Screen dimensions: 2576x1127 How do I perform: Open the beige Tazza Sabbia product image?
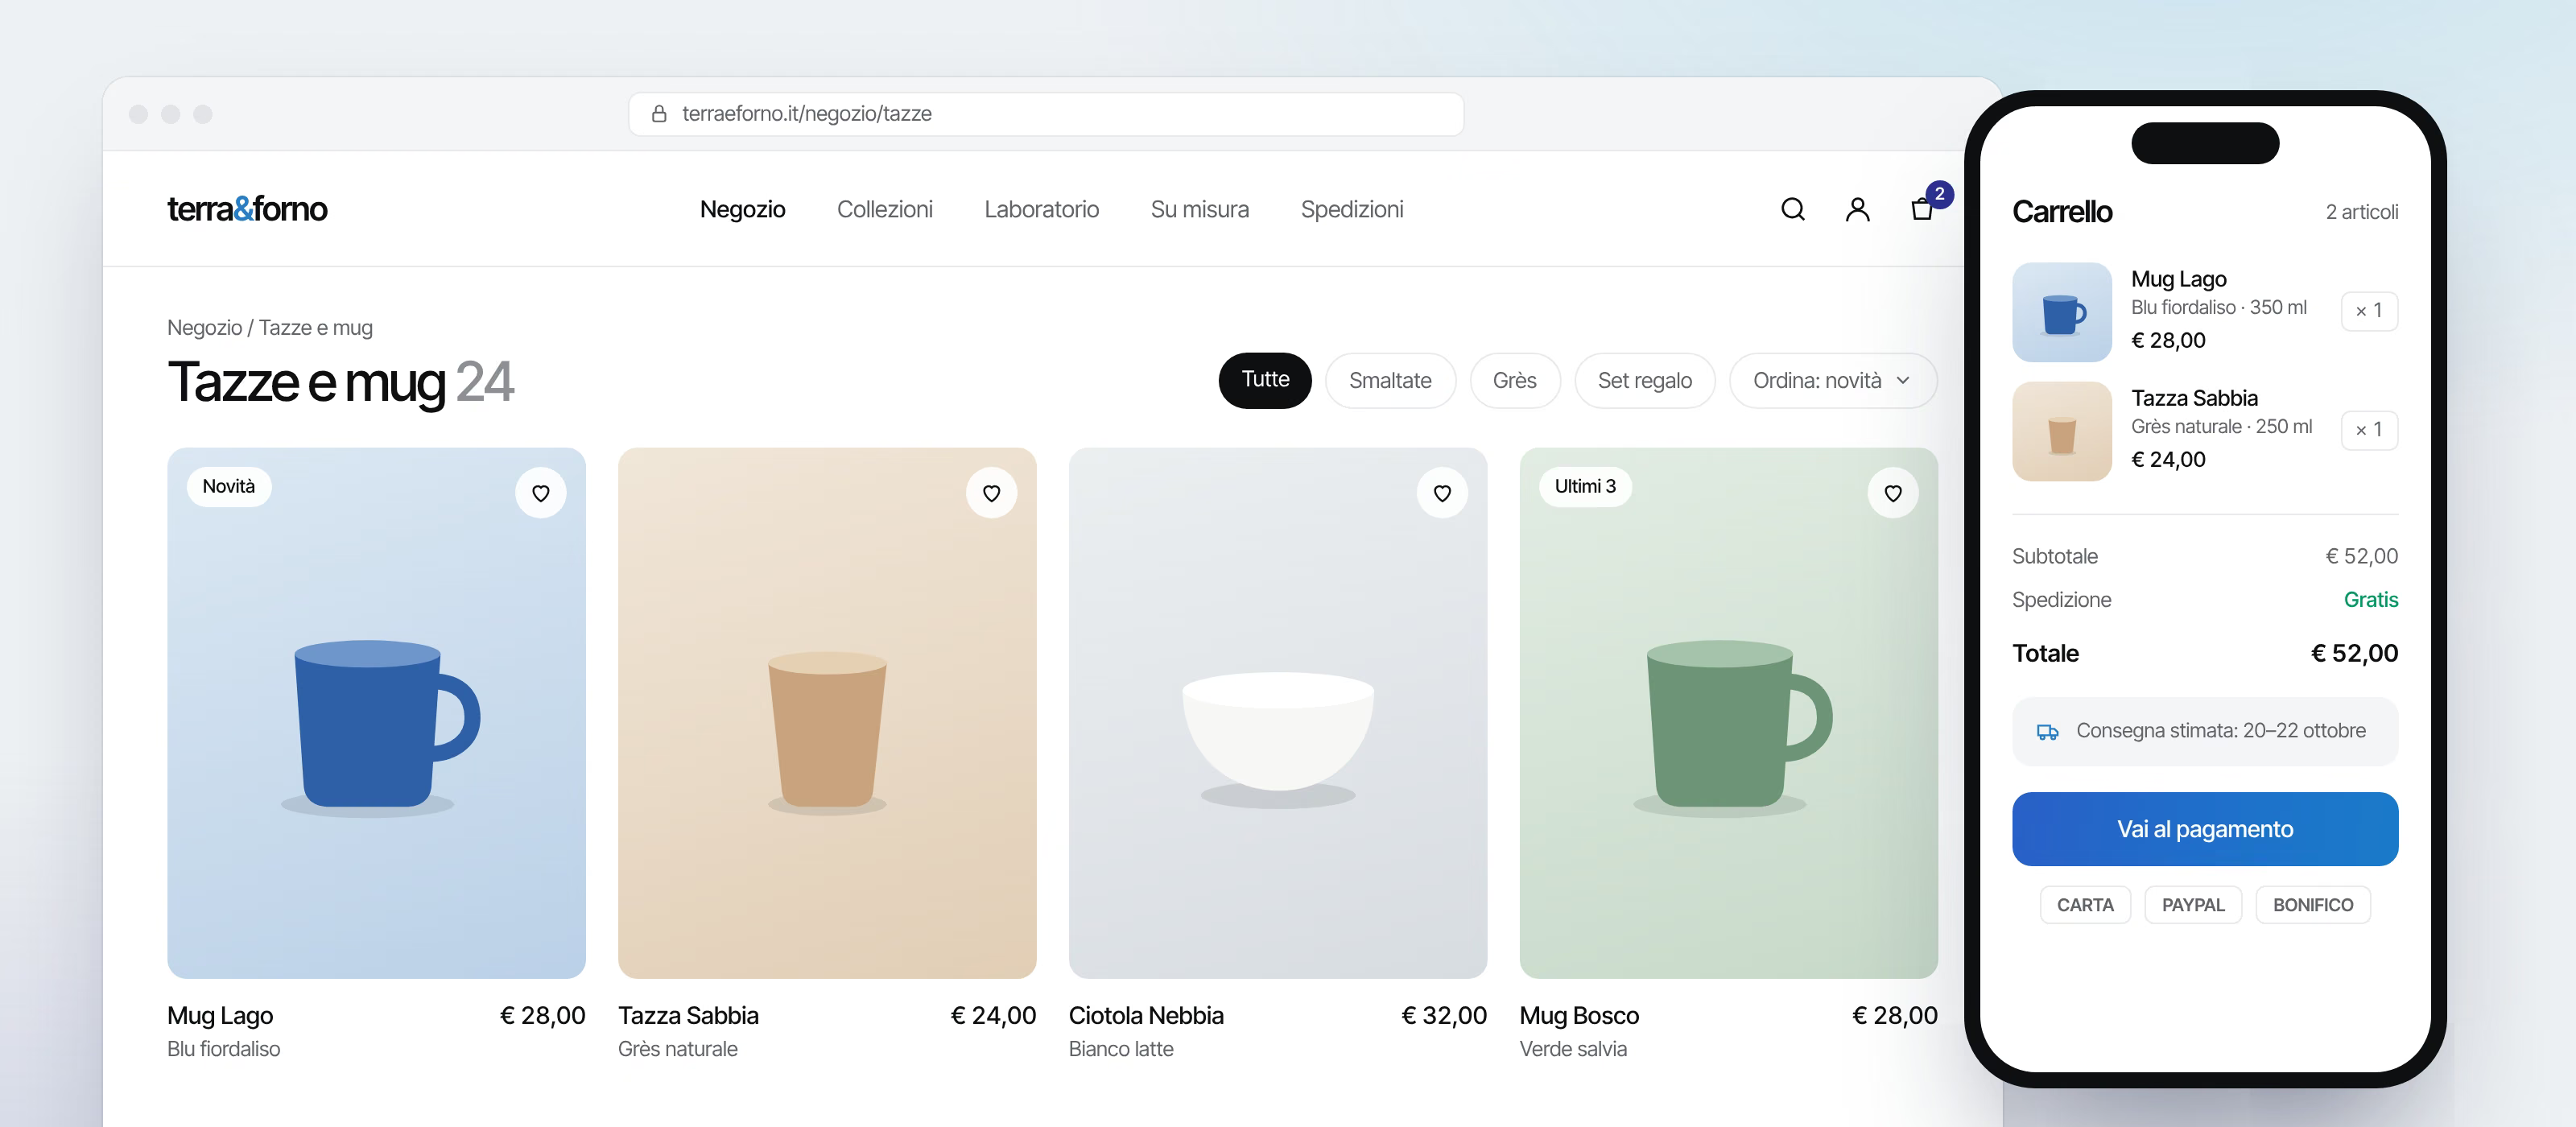click(x=827, y=713)
